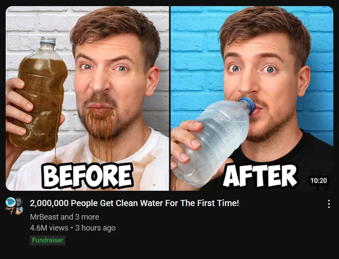Click the dark gray shield 'm' channel avatar

click(19, 202)
